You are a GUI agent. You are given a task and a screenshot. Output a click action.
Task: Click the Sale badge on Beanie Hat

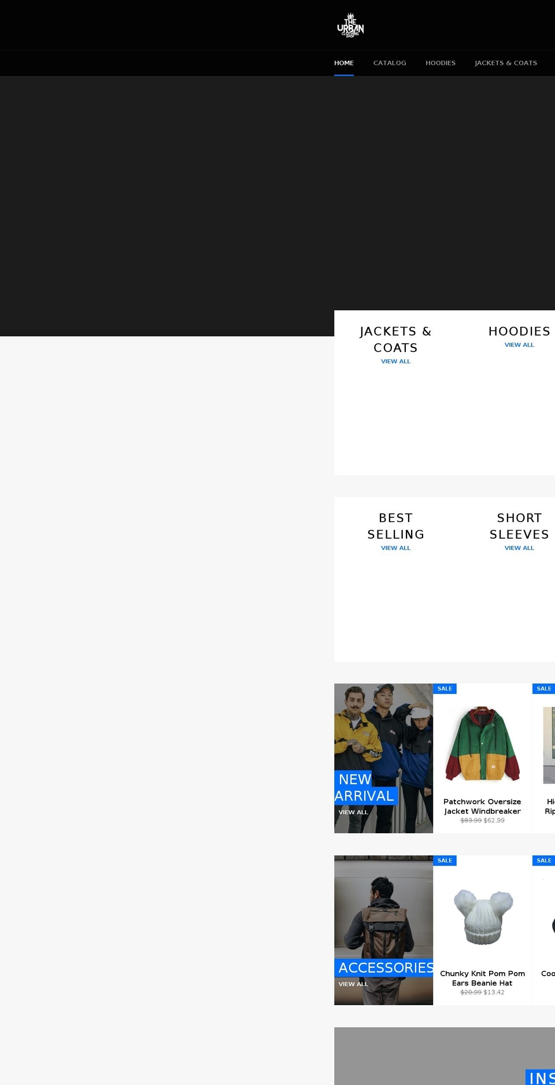445,860
